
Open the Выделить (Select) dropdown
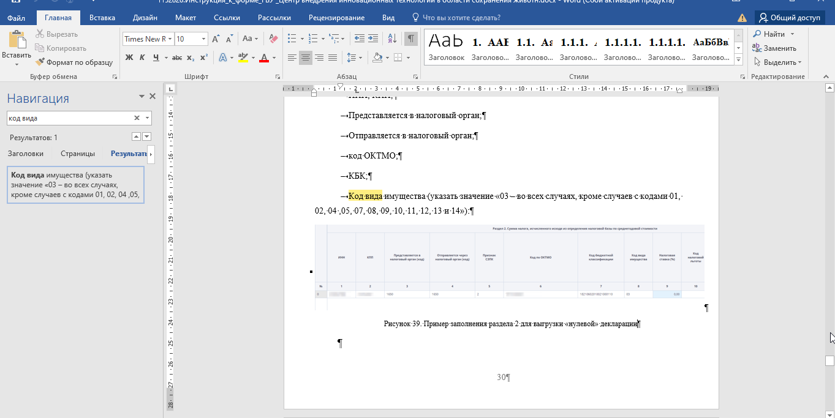[777, 62]
